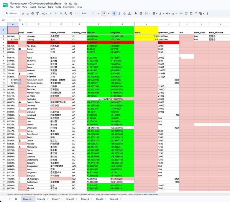
Task: Open the fill color bucket
Action: (x=136, y=13)
